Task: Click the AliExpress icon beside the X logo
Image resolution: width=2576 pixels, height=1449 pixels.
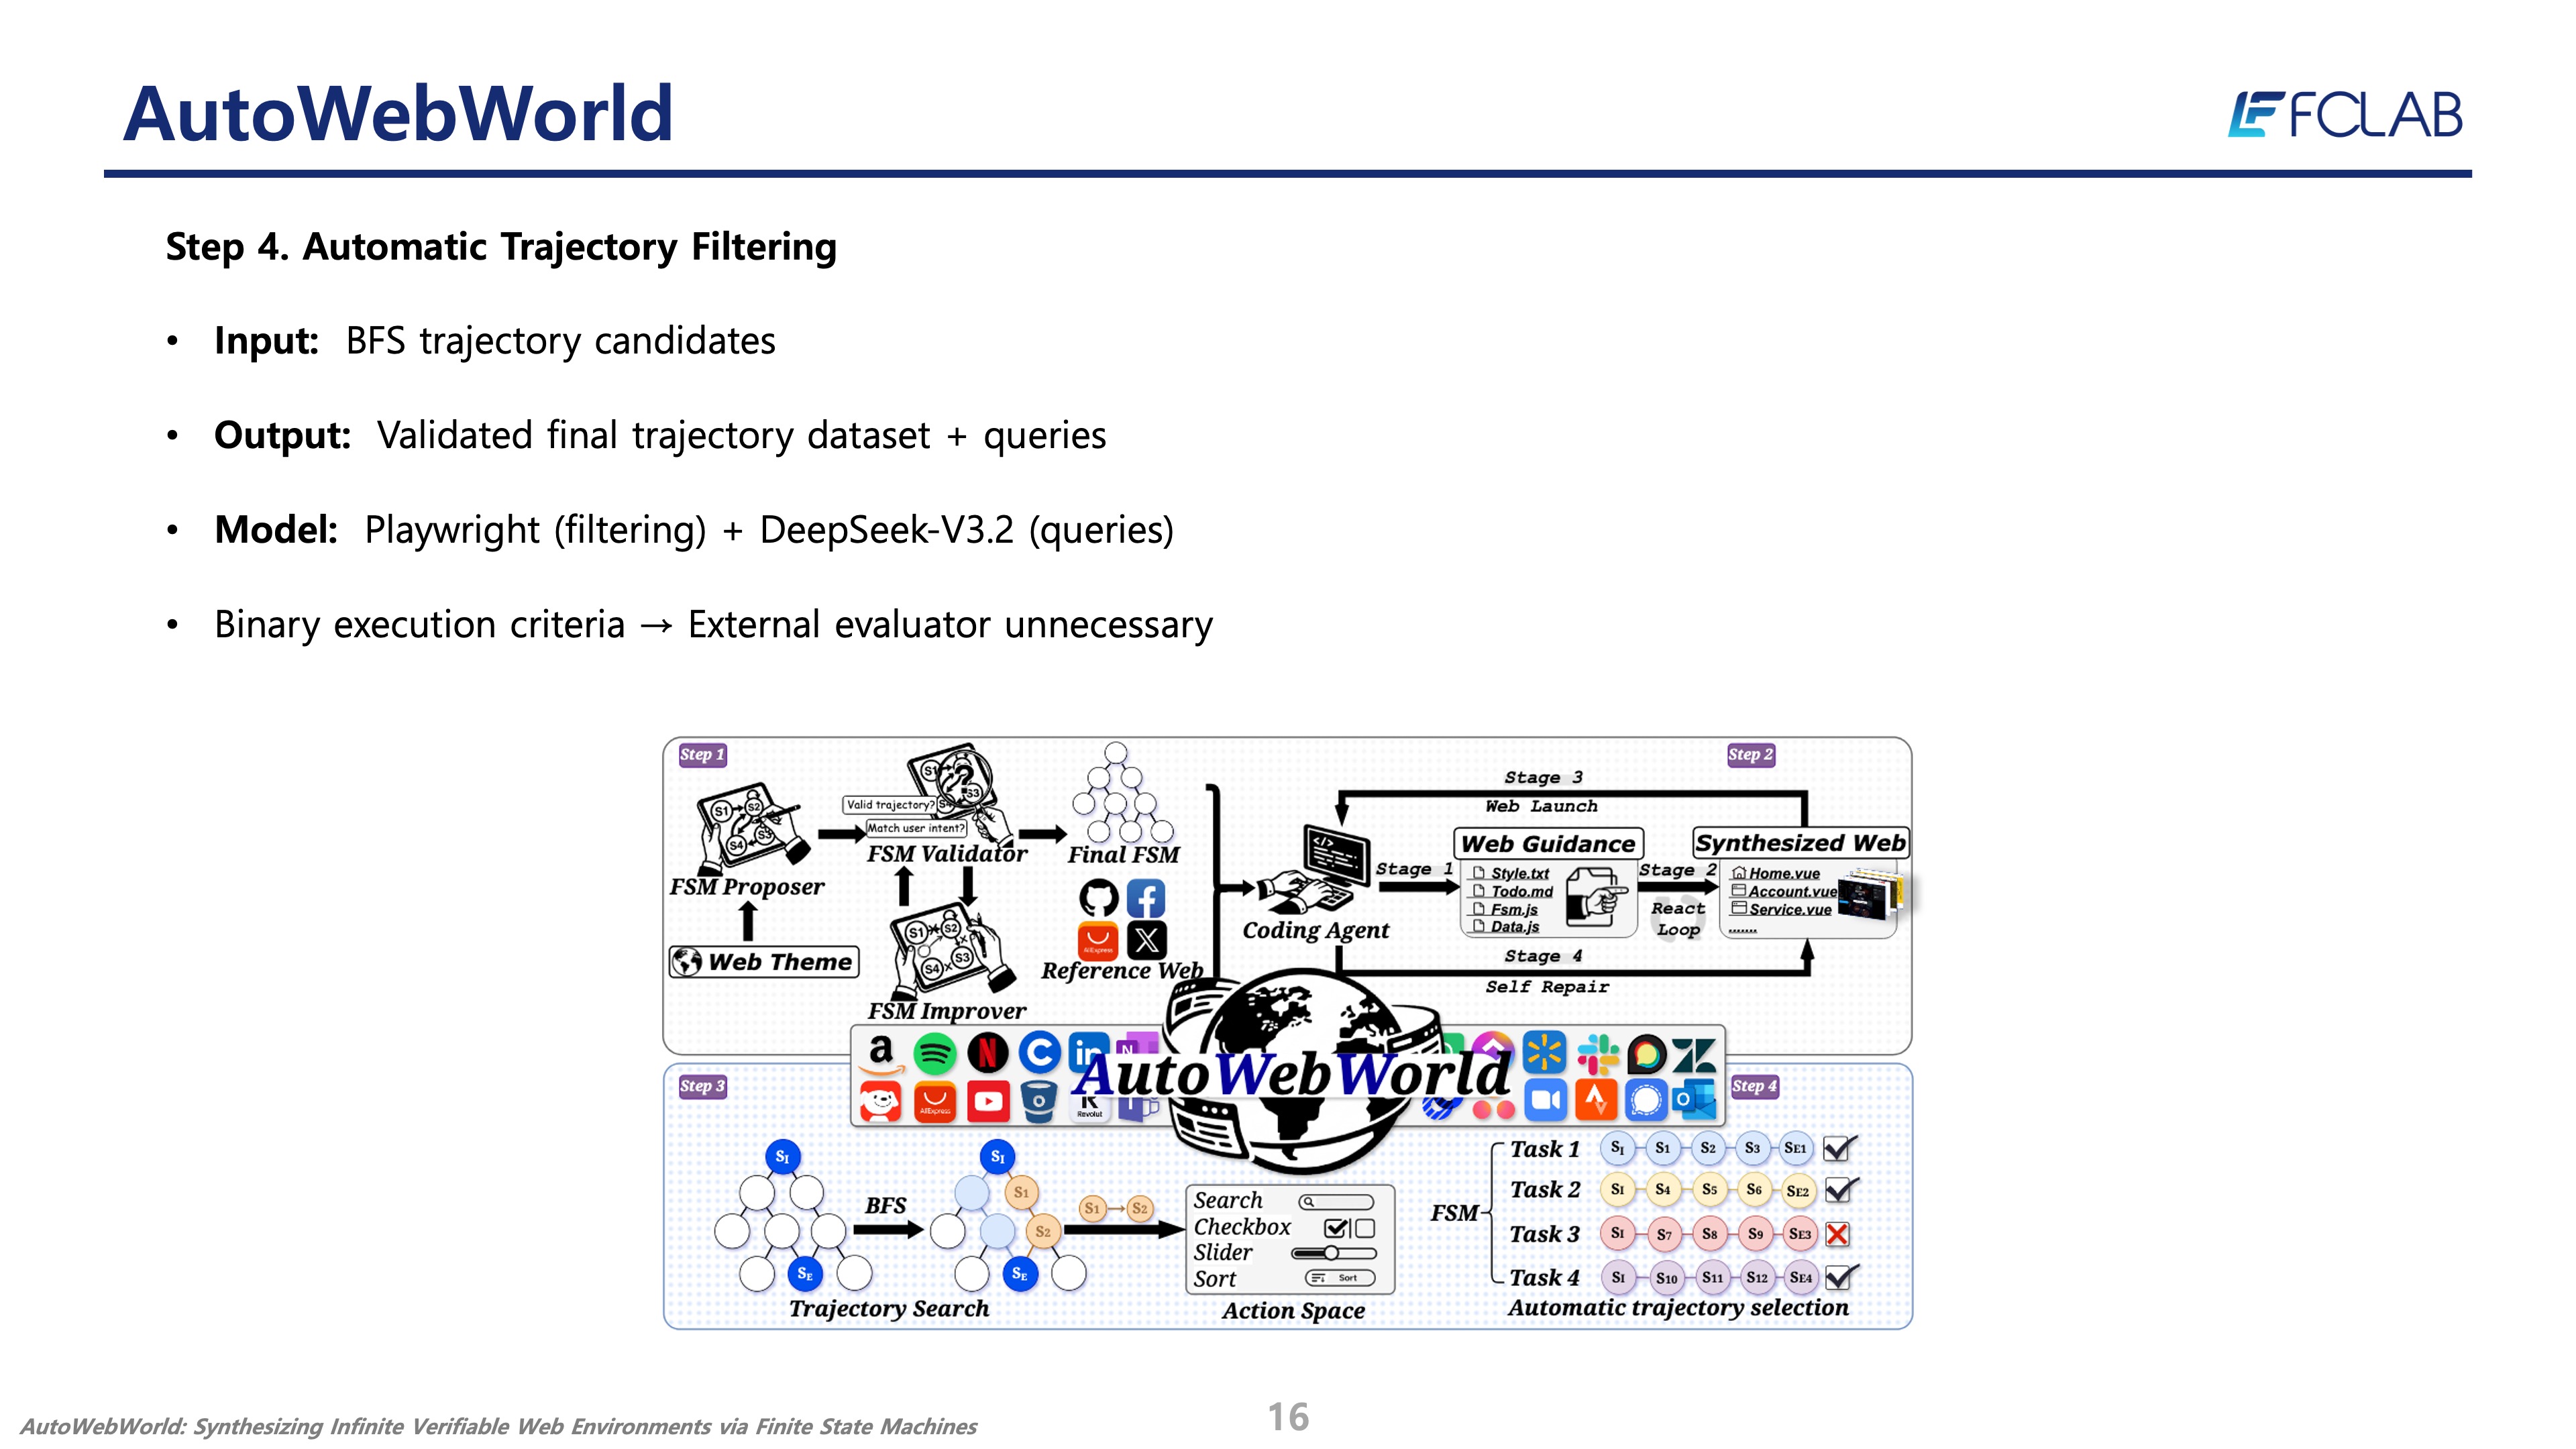Action: (x=1098, y=940)
